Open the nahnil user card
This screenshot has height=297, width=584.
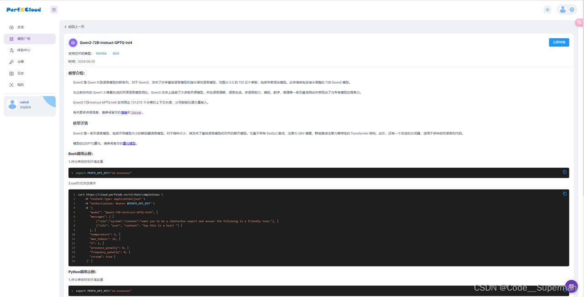(x=30, y=105)
